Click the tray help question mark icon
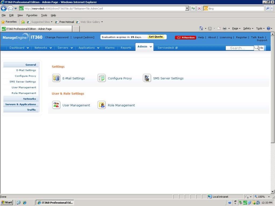275x206 pixels. point(230,203)
